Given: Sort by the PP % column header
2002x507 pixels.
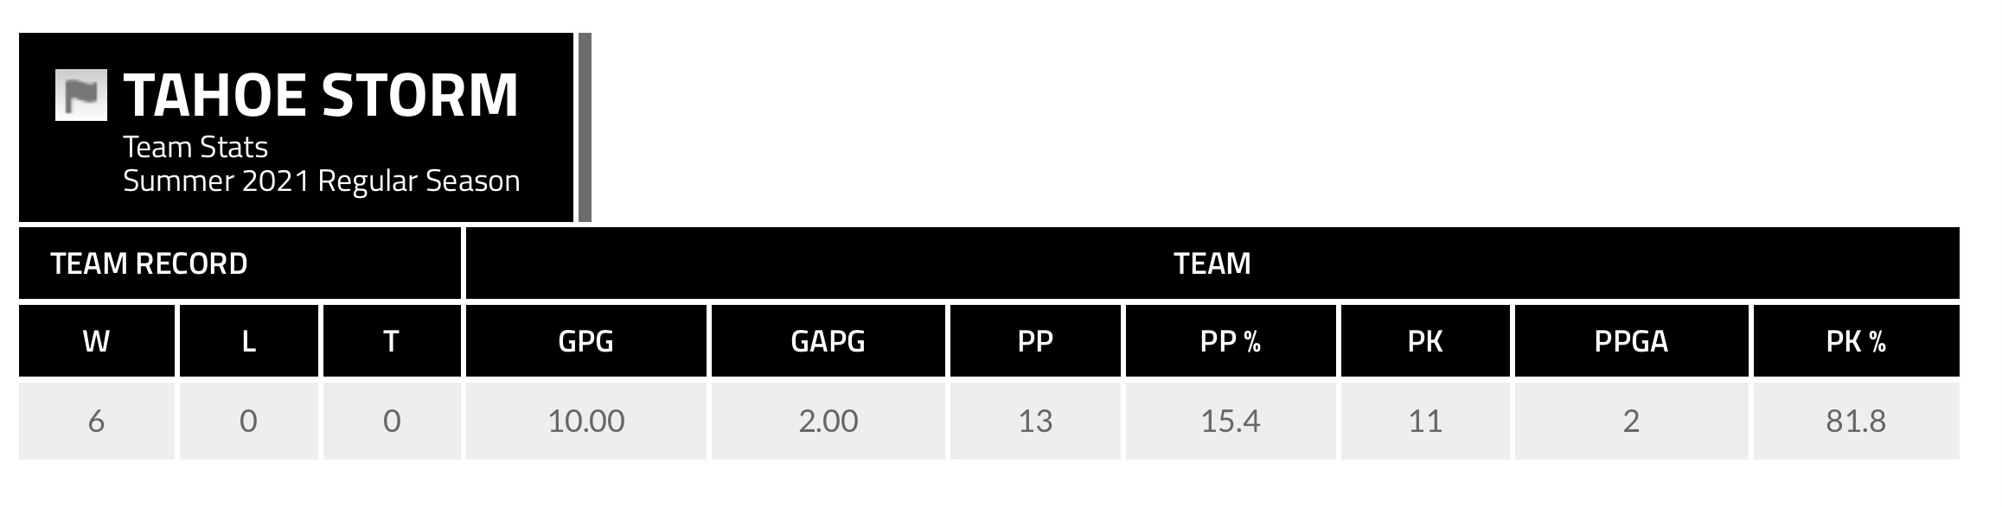Looking at the screenshot, I should (1230, 341).
